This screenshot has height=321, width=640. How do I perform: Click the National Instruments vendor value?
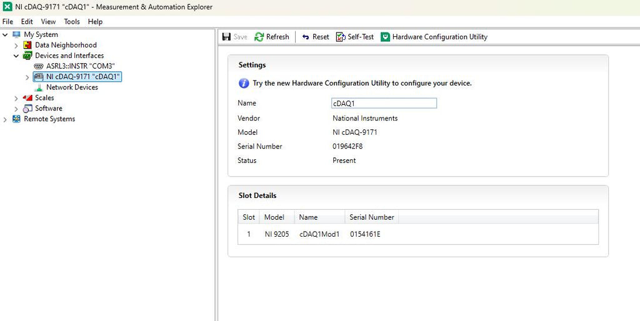(x=365, y=118)
